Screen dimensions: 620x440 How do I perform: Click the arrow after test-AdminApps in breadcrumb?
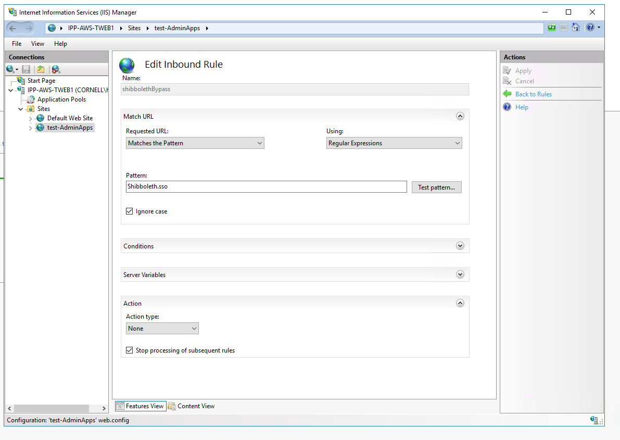207,28
